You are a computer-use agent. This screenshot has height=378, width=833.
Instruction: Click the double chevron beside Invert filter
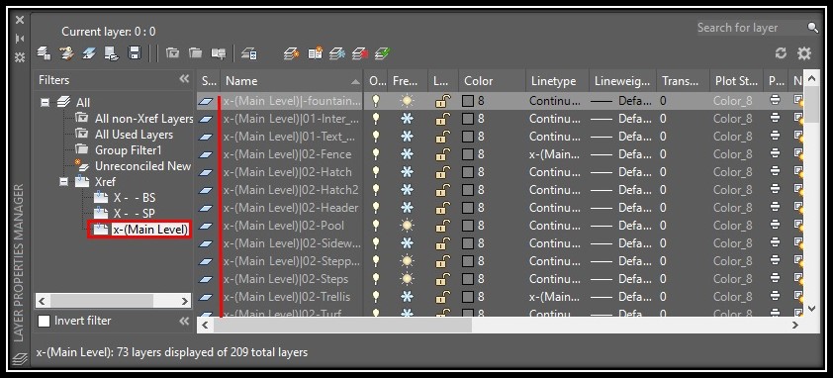[184, 321]
